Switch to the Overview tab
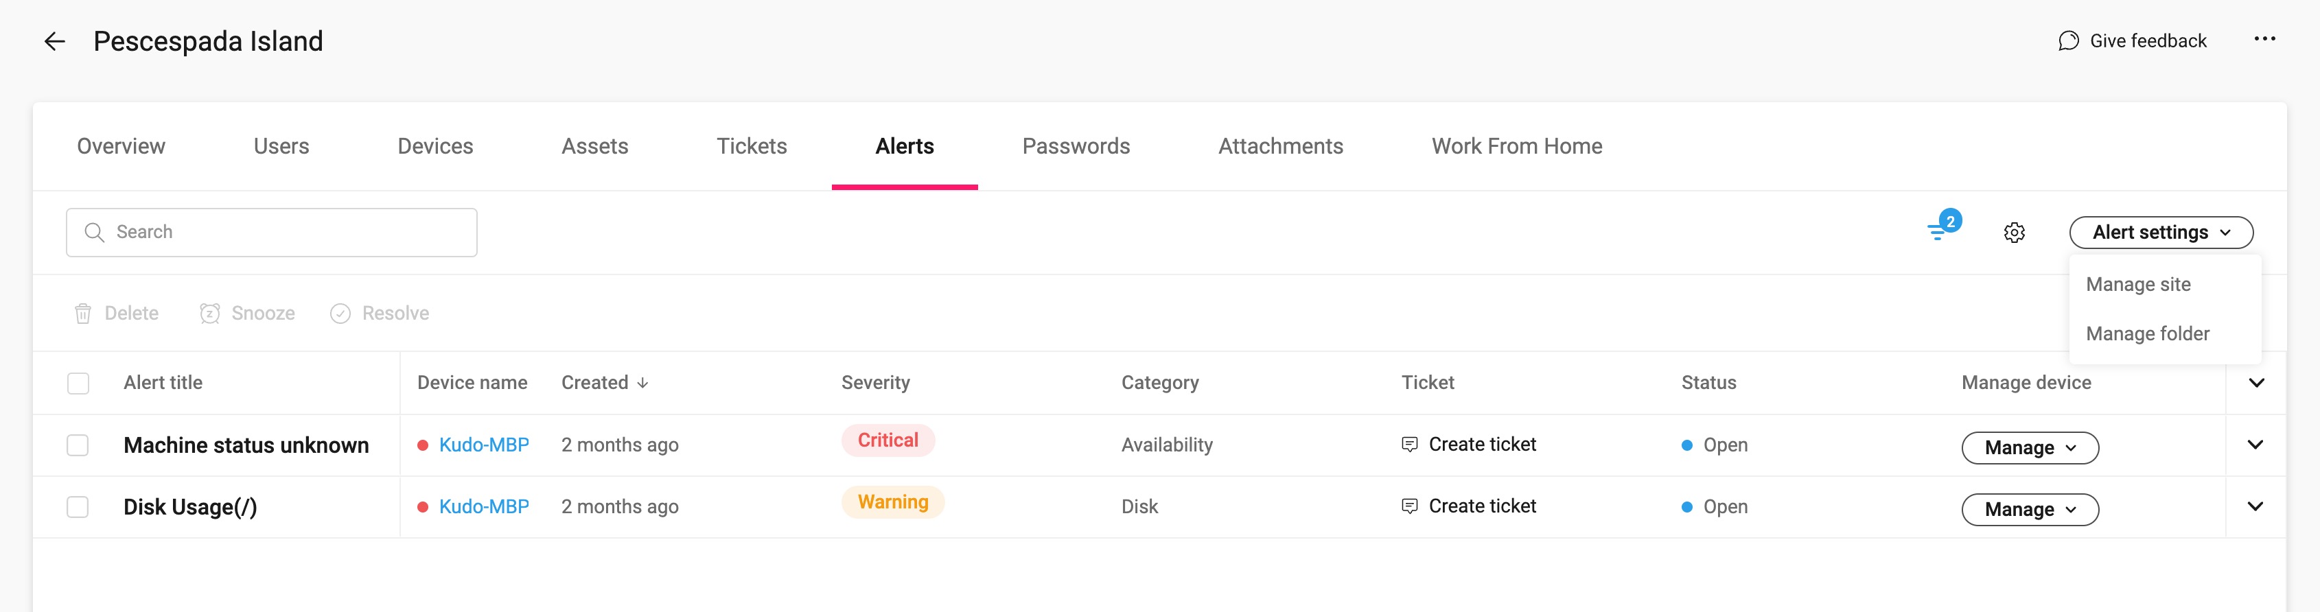The image size is (2320, 612). [121, 146]
